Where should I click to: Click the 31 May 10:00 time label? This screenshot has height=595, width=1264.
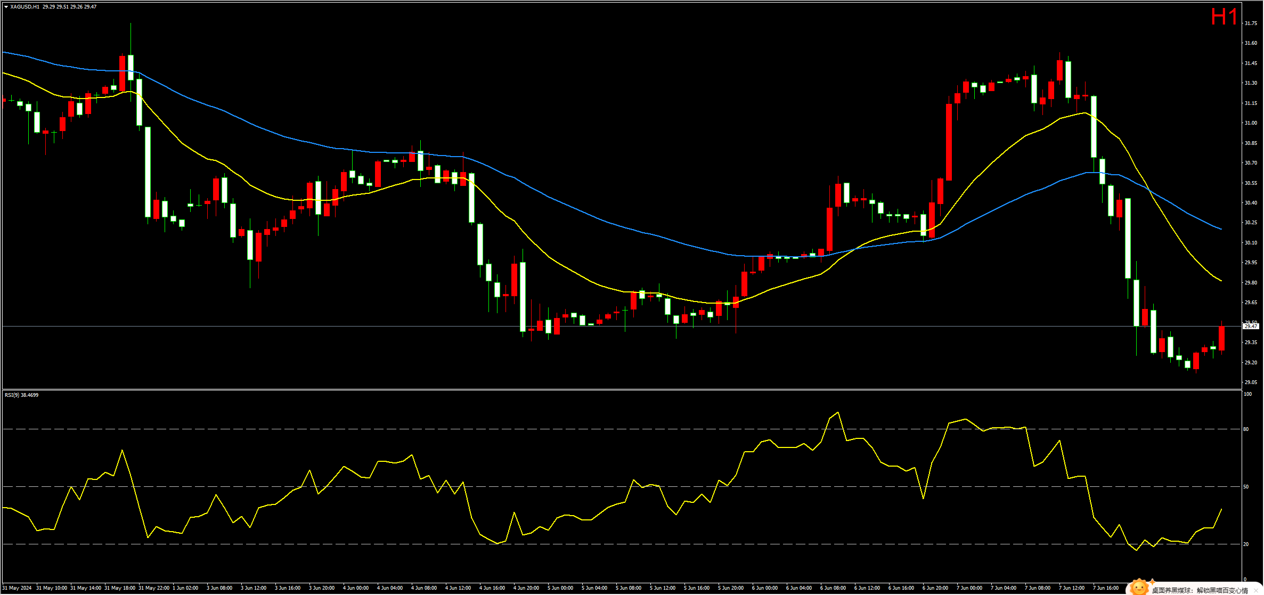point(52,588)
